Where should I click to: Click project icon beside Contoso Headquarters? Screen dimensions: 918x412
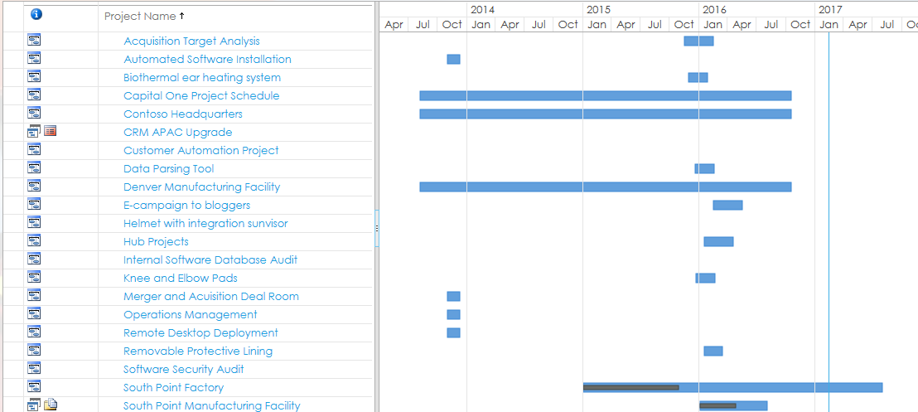[35, 114]
